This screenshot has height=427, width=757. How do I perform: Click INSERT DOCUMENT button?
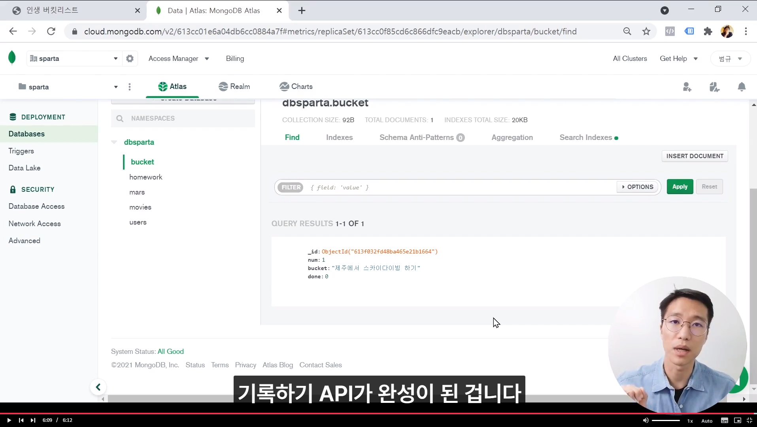coord(695,156)
